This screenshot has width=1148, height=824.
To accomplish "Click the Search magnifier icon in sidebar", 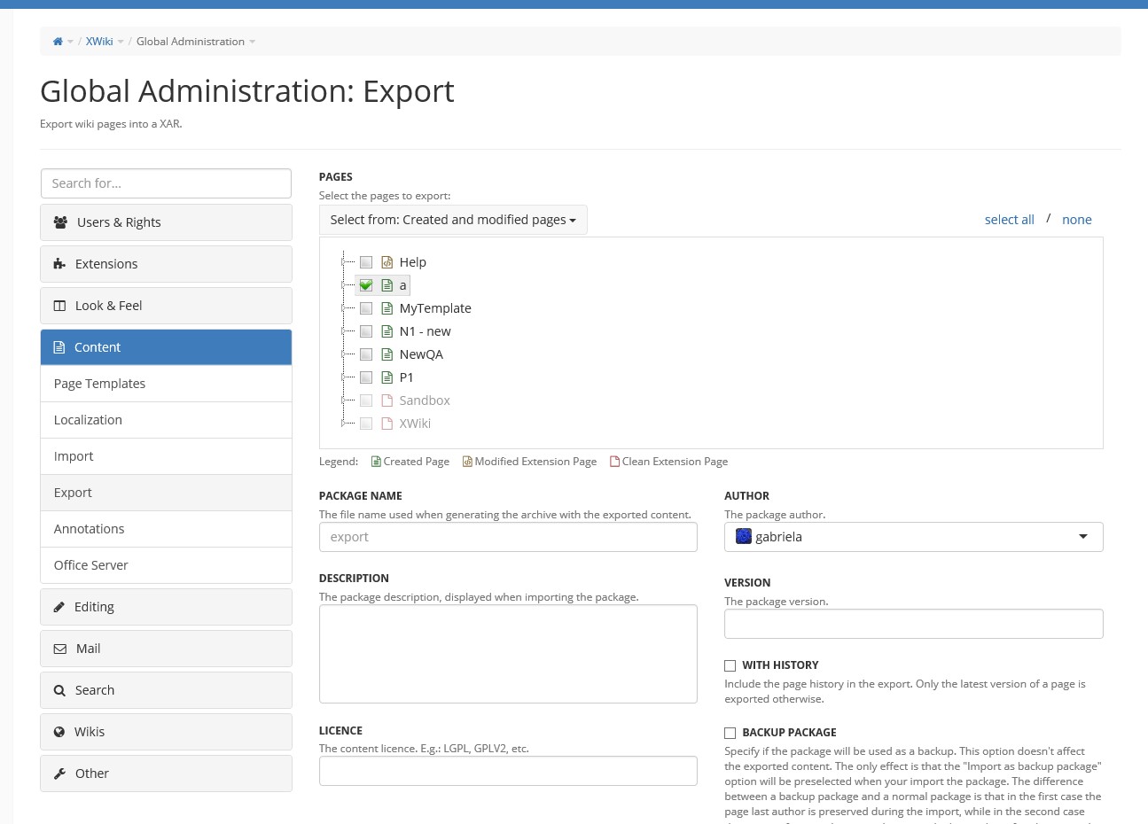I will point(59,690).
